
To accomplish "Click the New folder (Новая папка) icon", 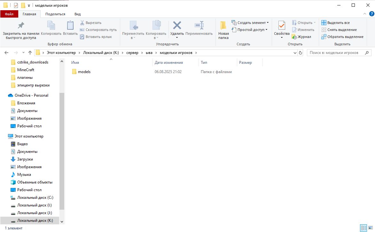I will click(223, 26).
